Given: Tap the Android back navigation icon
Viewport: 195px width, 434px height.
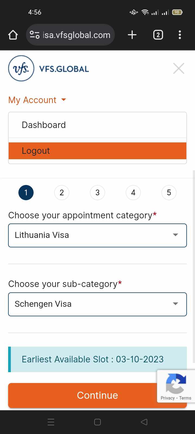Looking at the screenshot, I should pyautogui.click(x=144, y=422).
